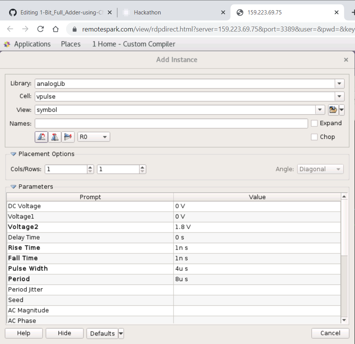Open the Defaults dropdown arrow
This screenshot has width=355, height=344.
point(120,333)
